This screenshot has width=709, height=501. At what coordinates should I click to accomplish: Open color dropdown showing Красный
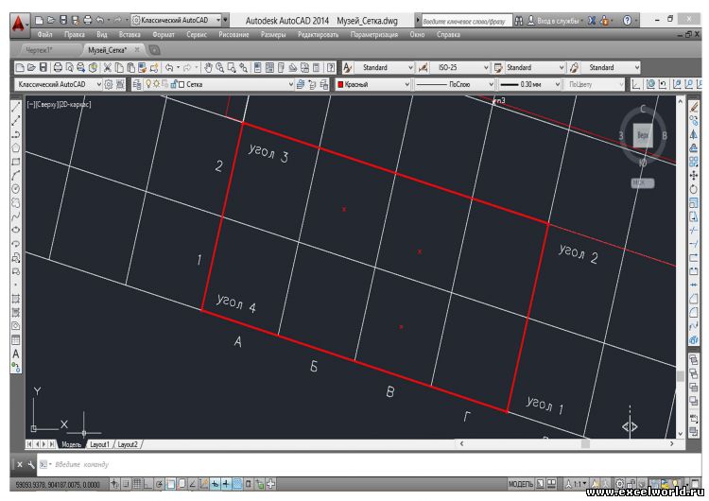[372, 84]
